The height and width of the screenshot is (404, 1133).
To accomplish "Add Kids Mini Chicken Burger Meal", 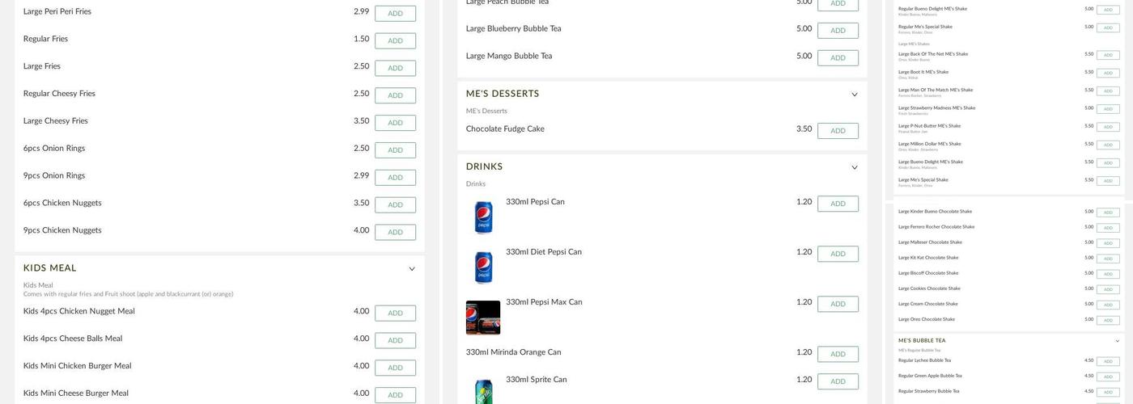I will pos(395,368).
